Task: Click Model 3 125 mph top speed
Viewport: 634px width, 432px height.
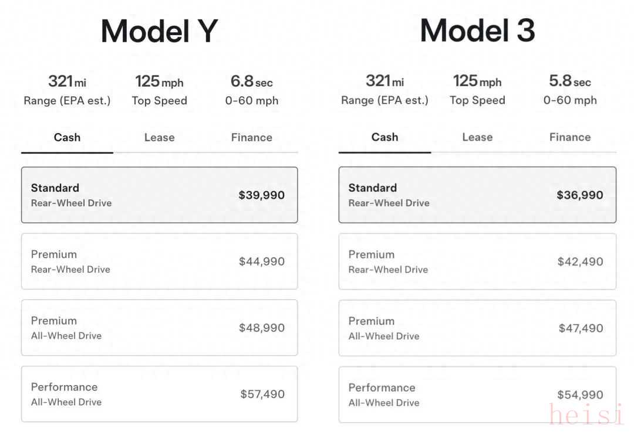Action: click(x=477, y=90)
